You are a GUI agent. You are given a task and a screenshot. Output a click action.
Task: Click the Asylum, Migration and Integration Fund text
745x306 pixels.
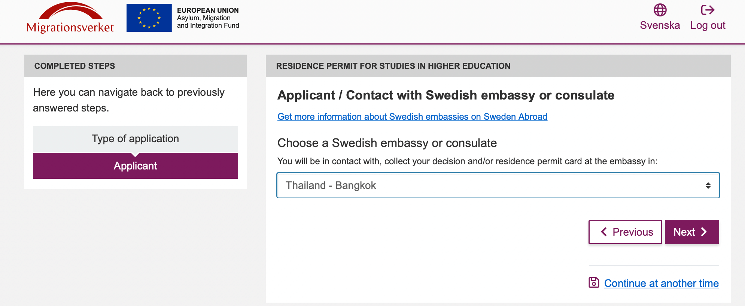coord(208,22)
